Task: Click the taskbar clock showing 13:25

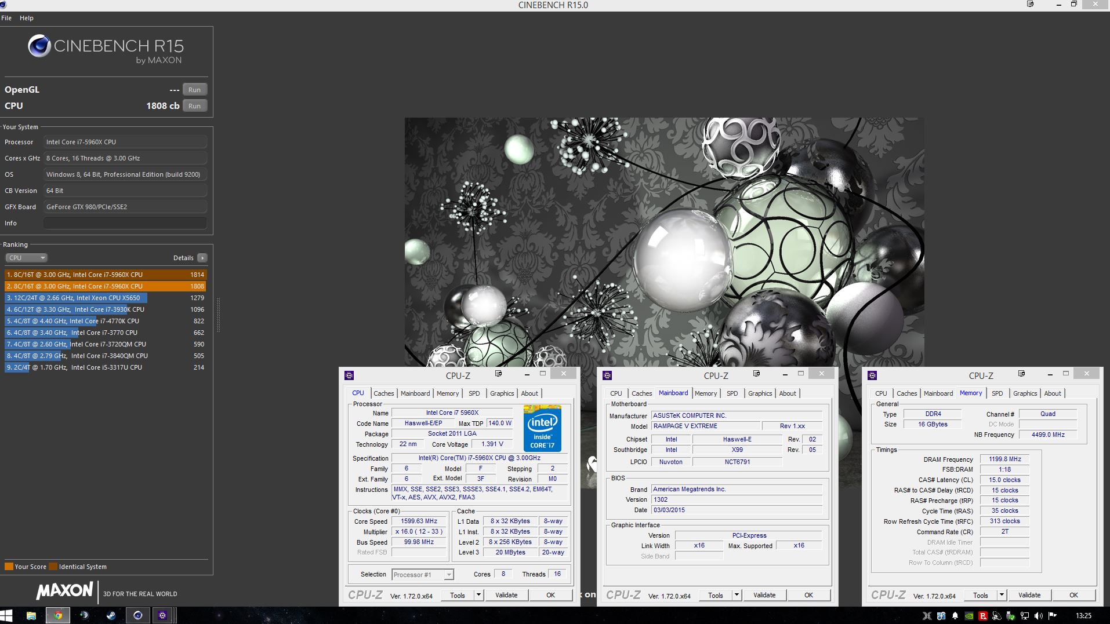Action: pyautogui.click(x=1083, y=616)
